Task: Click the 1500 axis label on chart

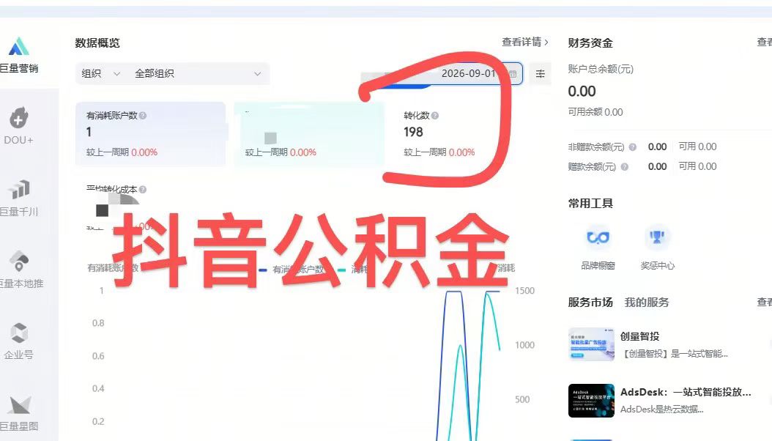Action: click(x=525, y=290)
